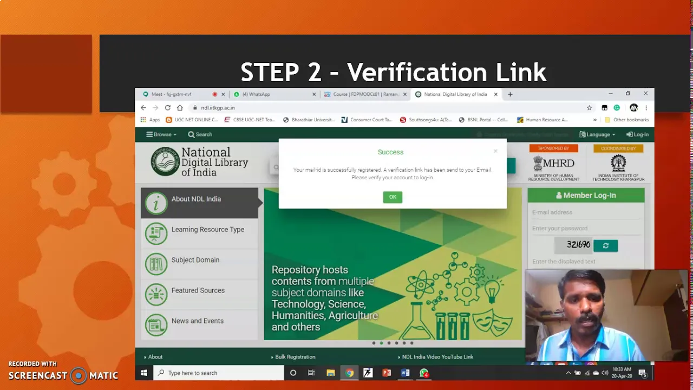Open Word from the taskbar
This screenshot has height=390, width=693.
pos(406,373)
